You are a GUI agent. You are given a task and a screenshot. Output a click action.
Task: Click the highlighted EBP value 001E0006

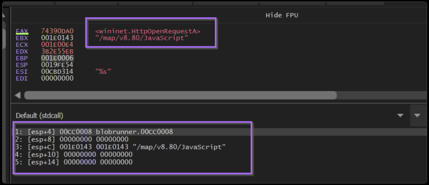pos(57,58)
